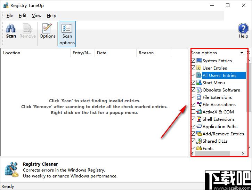The width and height of the screenshot is (252, 190).
Task: Open the Help menu
Action: pos(51,16)
